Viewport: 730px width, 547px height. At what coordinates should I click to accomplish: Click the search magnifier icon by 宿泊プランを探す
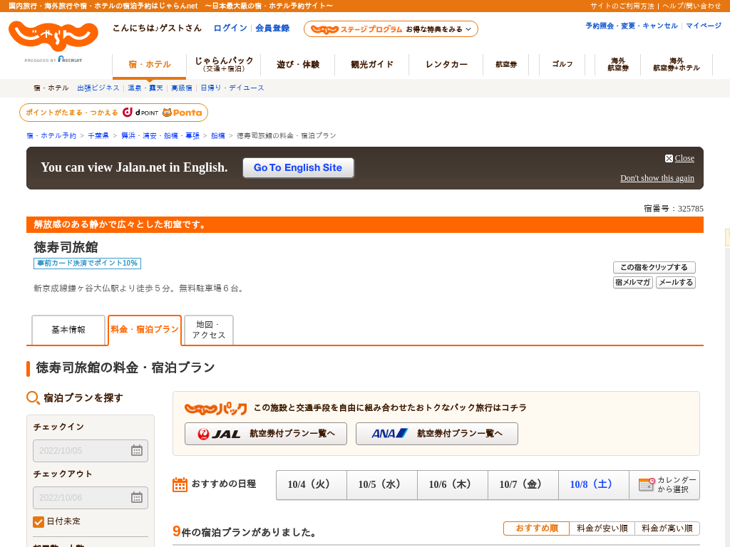(x=33, y=397)
